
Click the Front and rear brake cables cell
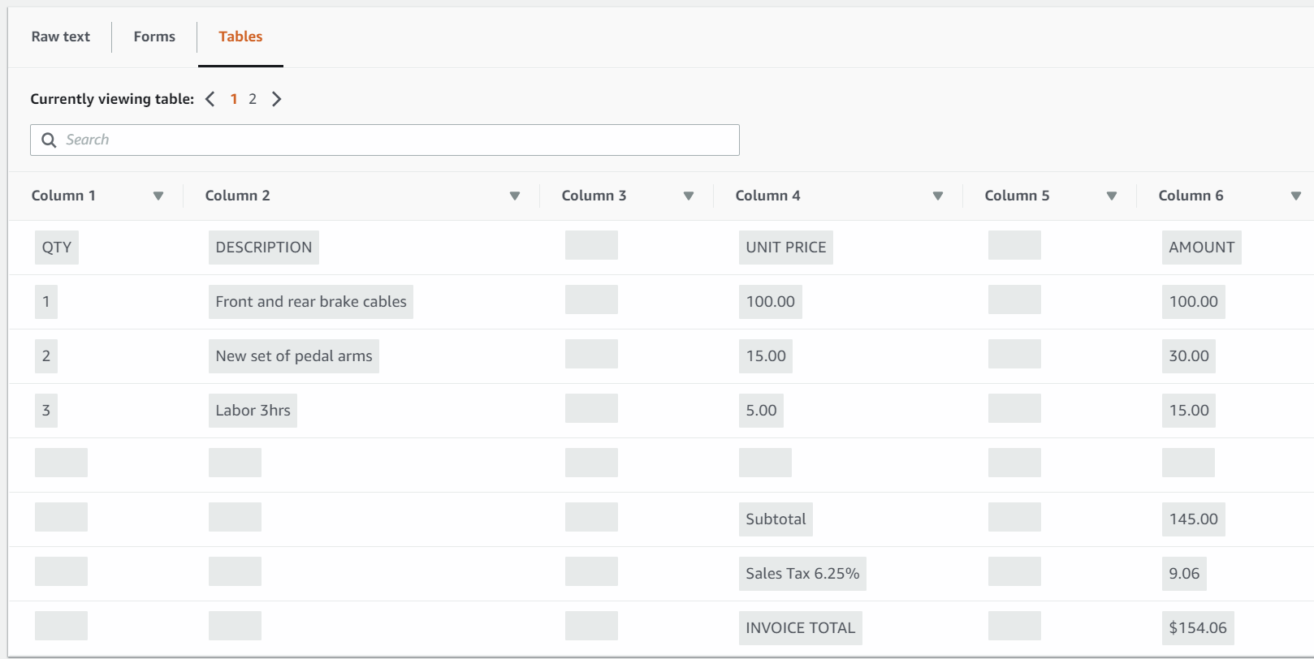311,302
